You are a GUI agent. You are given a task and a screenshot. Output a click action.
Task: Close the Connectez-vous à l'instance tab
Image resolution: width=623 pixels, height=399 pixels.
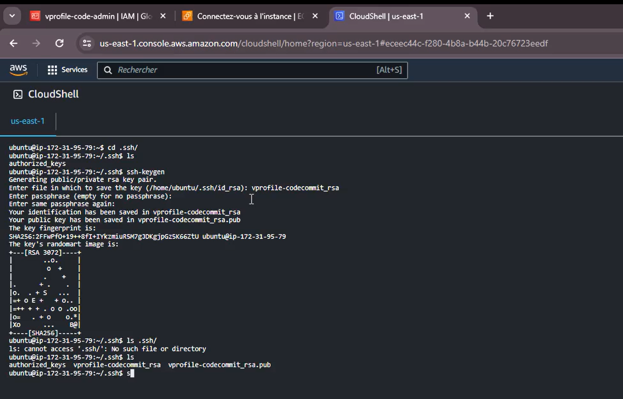pyautogui.click(x=315, y=16)
